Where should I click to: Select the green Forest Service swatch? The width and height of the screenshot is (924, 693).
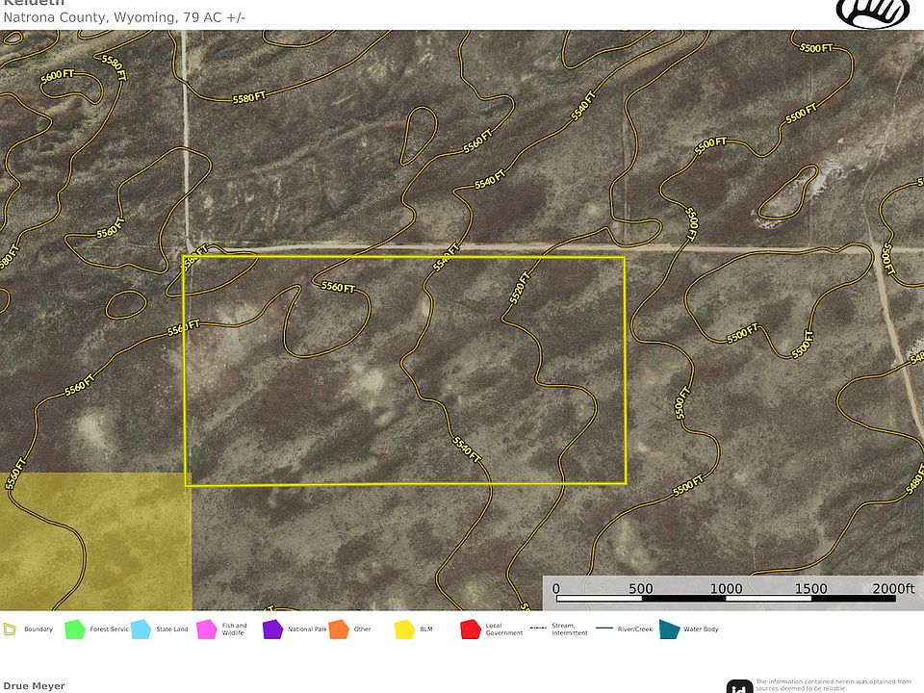click(x=75, y=629)
